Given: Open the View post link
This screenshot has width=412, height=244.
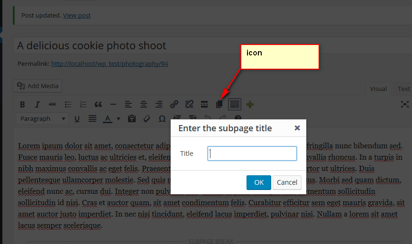Looking at the screenshot, I should tap(77, 15).
